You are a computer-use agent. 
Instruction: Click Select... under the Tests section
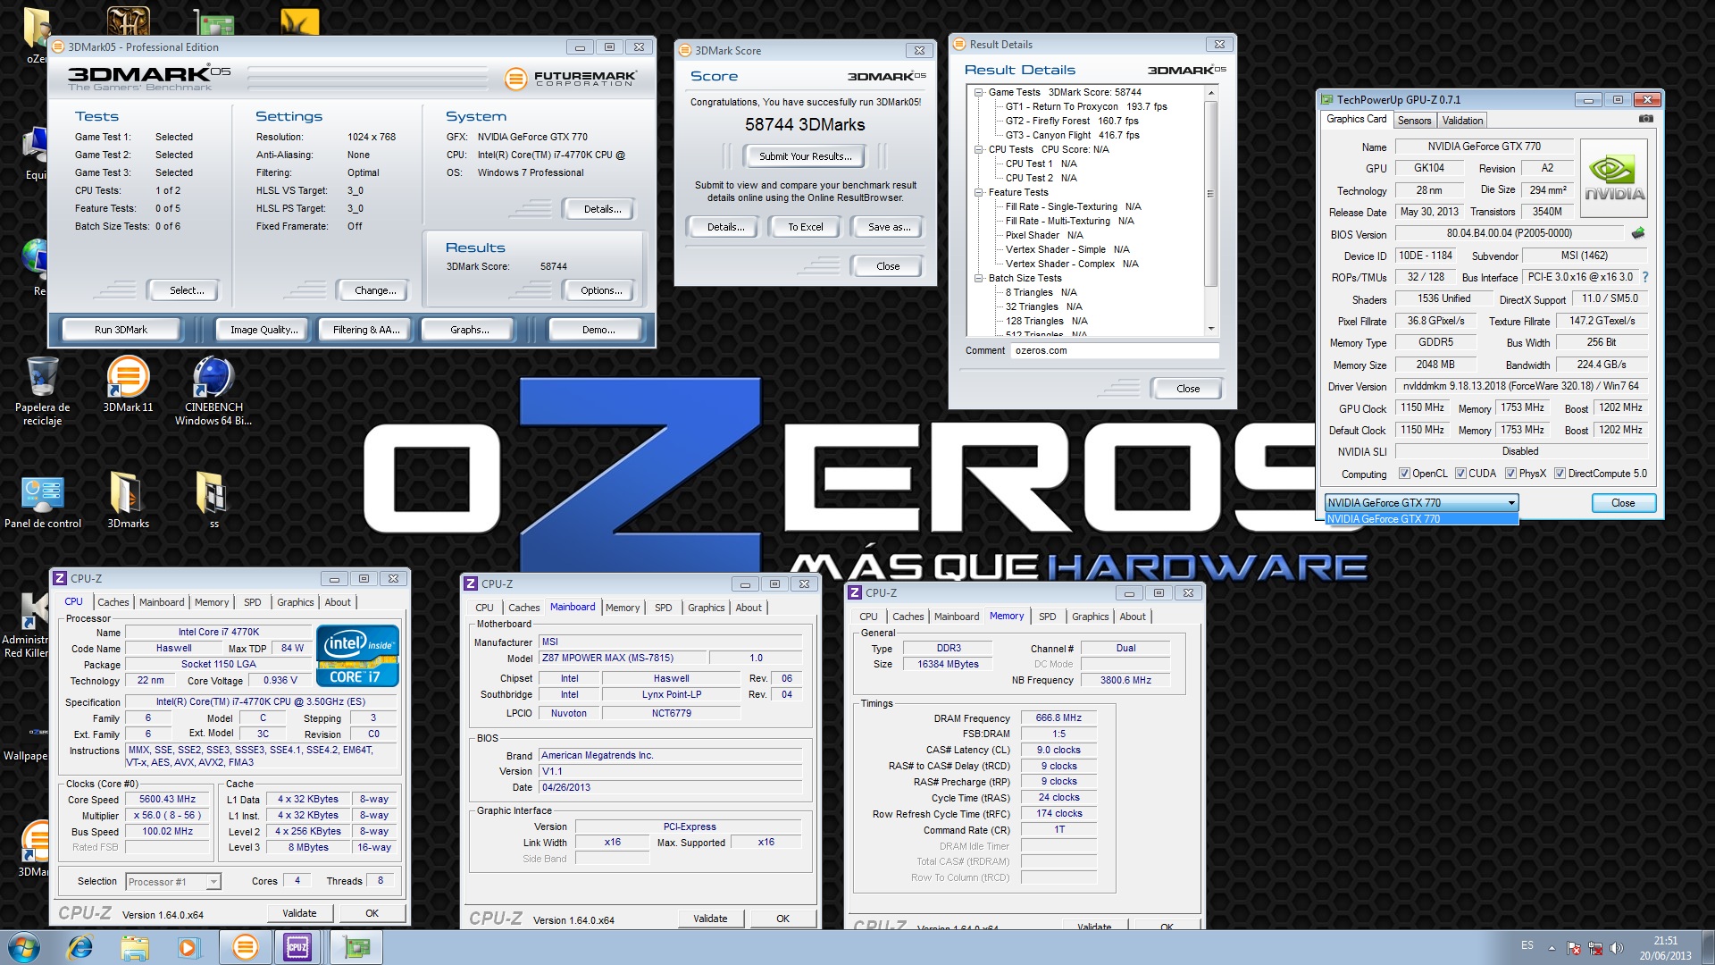[x=187, y=290]
